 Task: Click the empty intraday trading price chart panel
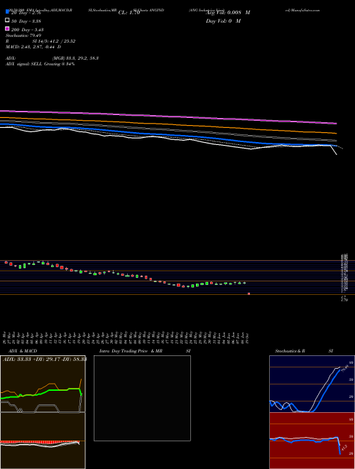coord(142,398)
